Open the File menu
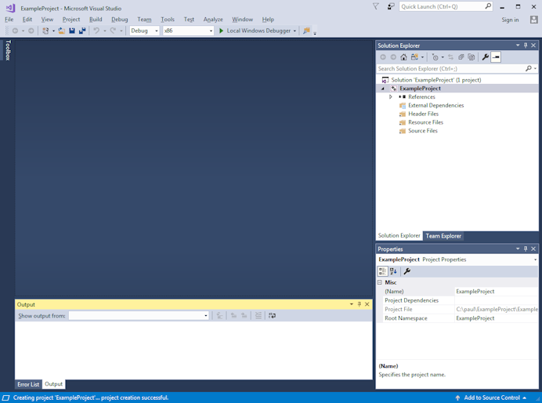The image size is (542, 403). coord(9,20)
